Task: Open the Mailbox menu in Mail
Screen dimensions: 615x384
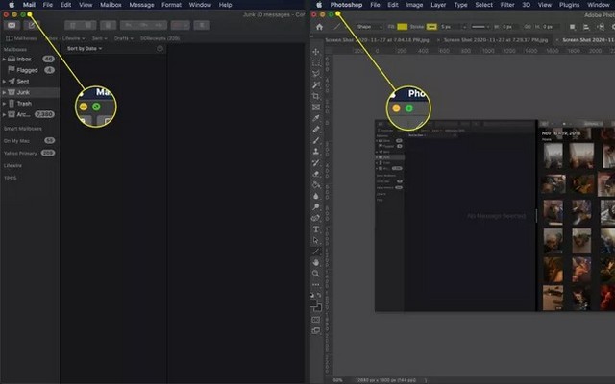Action: point(111,5)
